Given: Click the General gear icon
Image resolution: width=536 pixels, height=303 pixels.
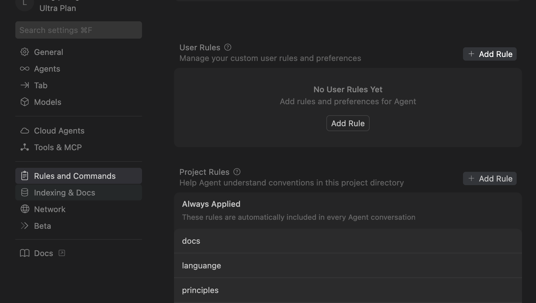Looking at the screenshot, I should coord(25,52).
